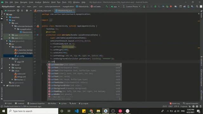
Task: Click the class gutter icon beside MainActivity
Action: click(x=38, y=26)
